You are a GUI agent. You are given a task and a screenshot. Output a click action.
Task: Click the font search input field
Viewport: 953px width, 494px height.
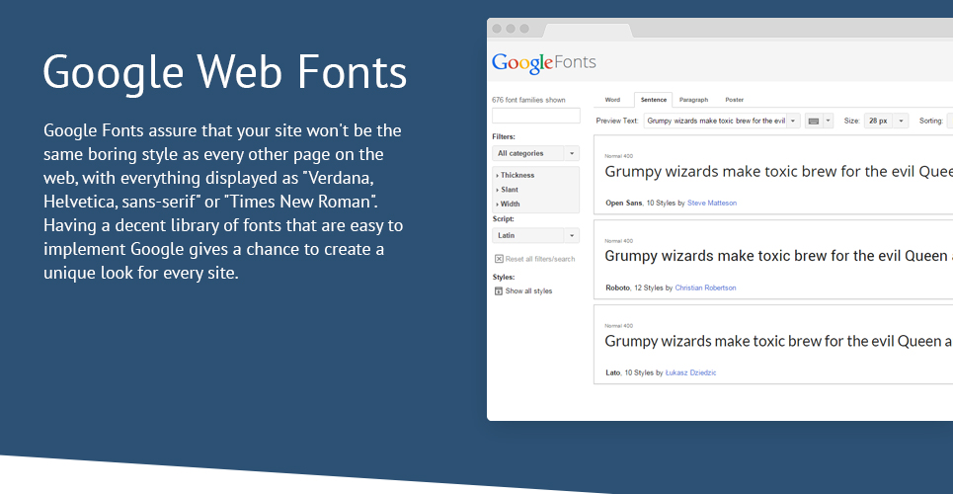point(536,116)
